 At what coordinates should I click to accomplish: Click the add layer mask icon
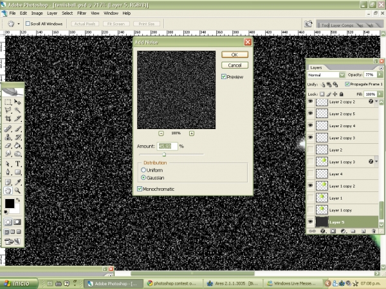(x=333, y=231)
